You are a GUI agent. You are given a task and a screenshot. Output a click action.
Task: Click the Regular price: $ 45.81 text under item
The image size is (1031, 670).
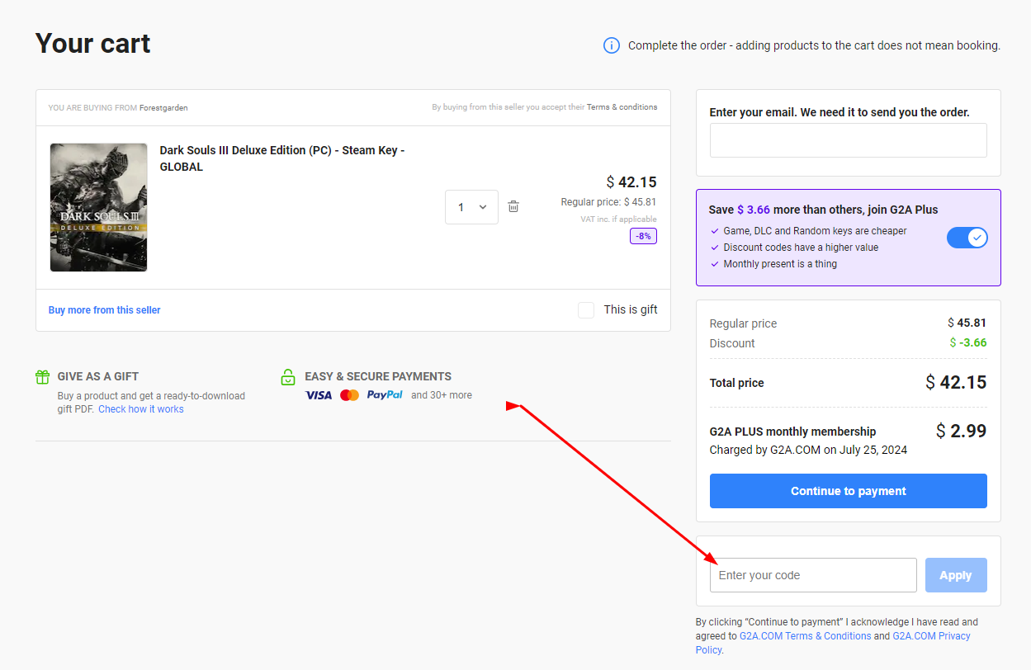coord(609,202)
